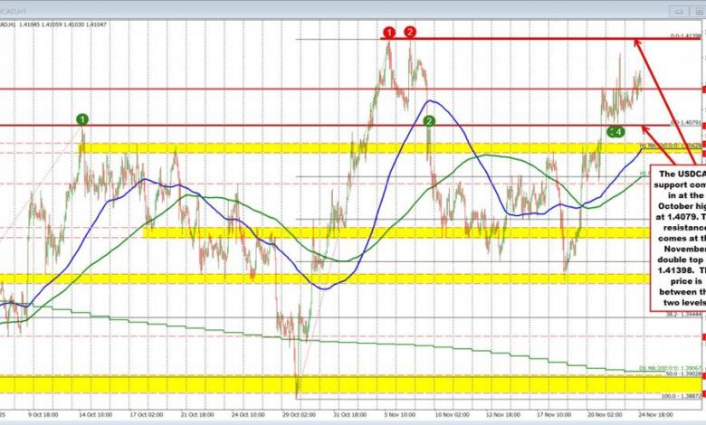
Task: Select green marker 1 at October high
Action: point(82,118)
